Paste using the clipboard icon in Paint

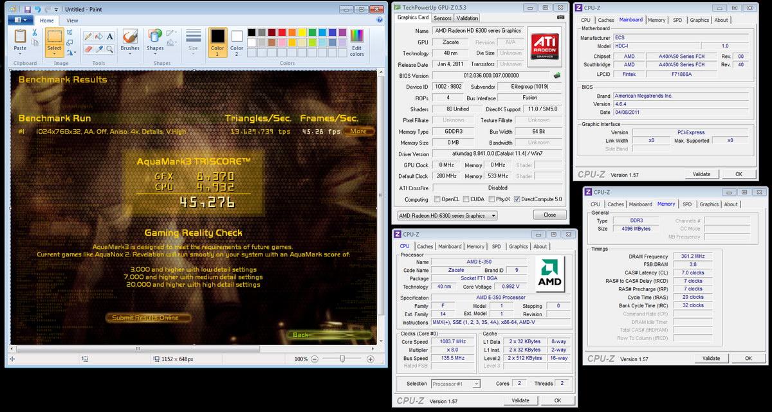point(20,36)
